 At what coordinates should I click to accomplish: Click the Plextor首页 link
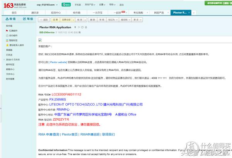click(x=70, y=134)
